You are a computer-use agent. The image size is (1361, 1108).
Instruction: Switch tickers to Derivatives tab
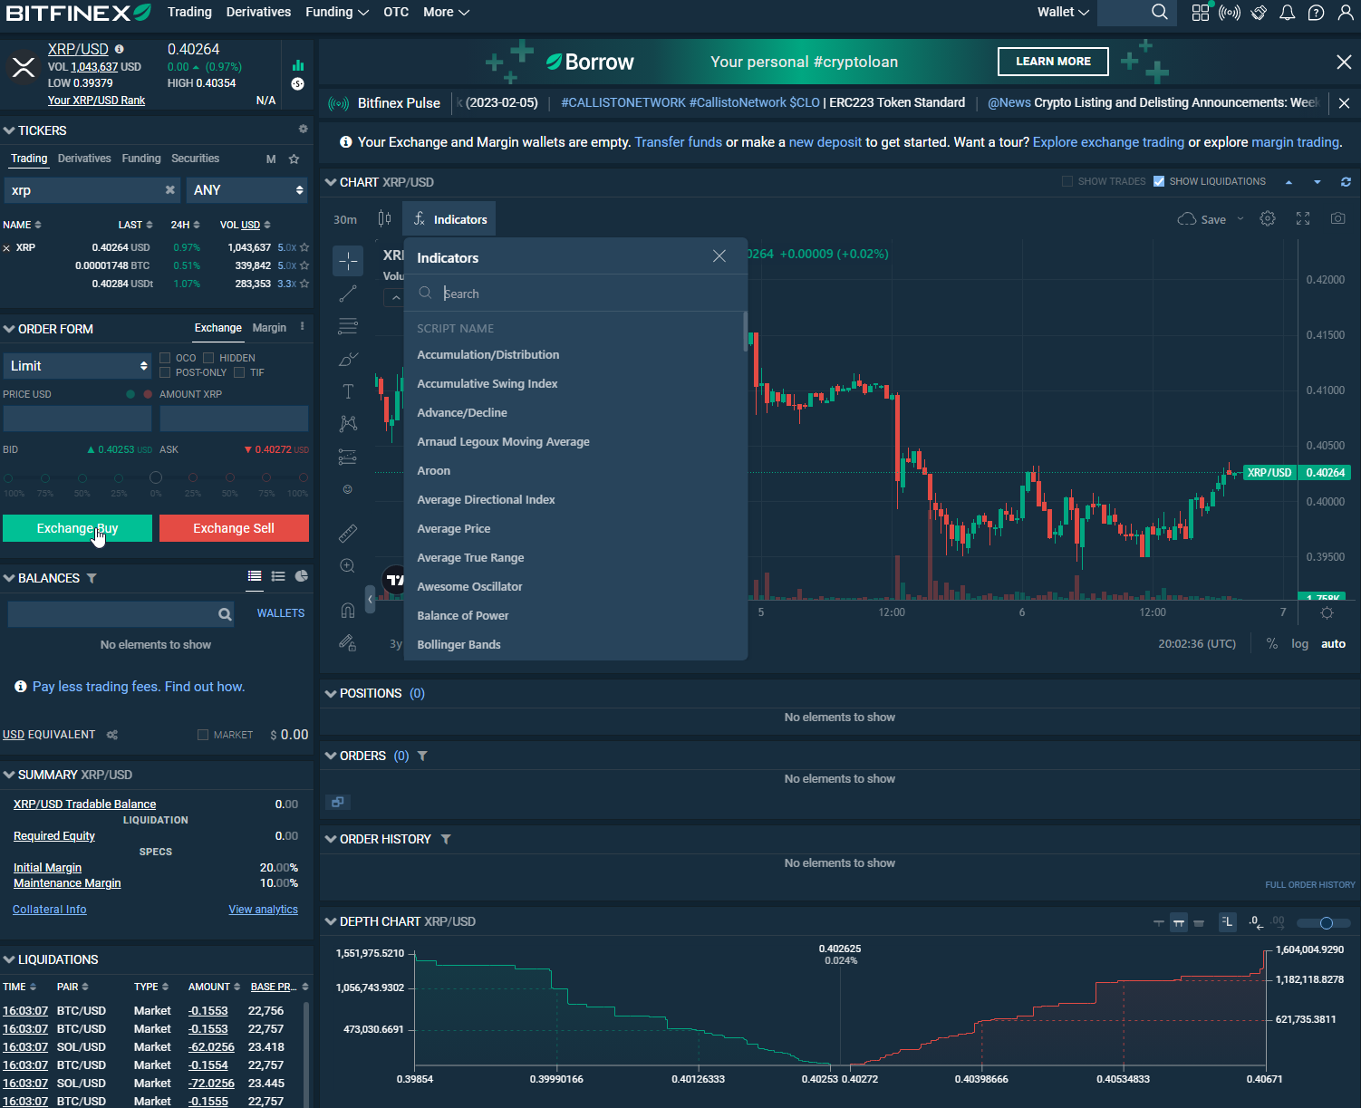click(x=84, y=159)
